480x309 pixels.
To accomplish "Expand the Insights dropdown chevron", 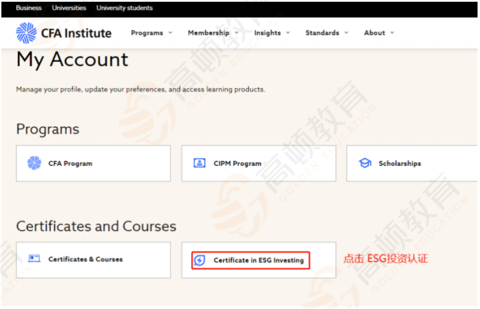I will point(288,33).
